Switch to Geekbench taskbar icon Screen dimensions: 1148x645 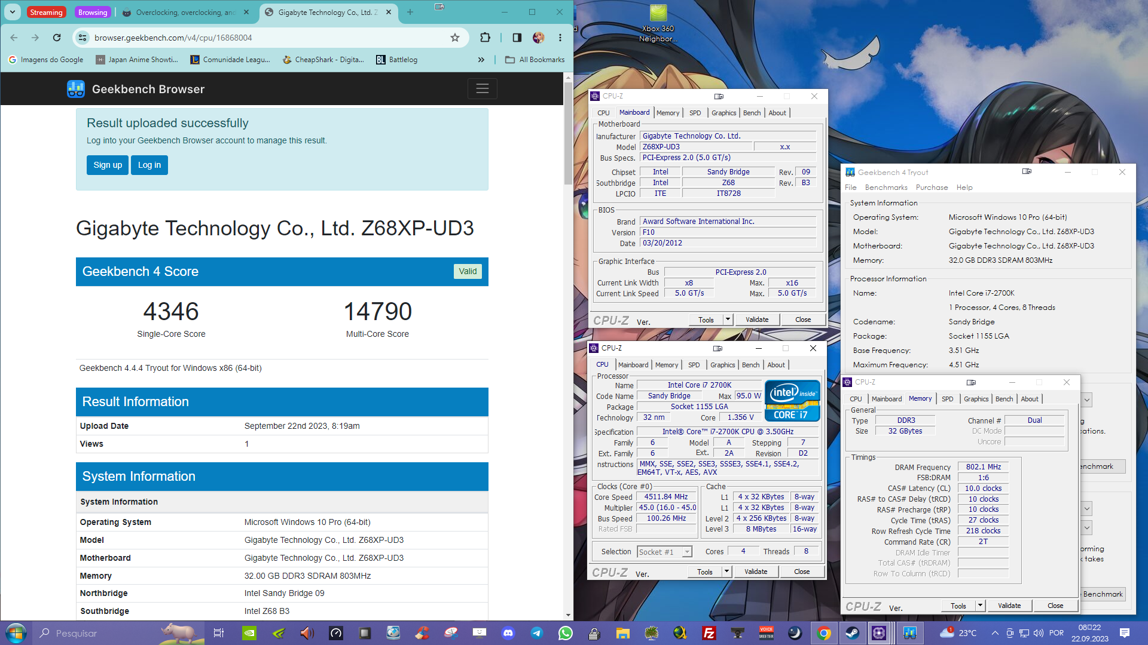click(909, 633)
